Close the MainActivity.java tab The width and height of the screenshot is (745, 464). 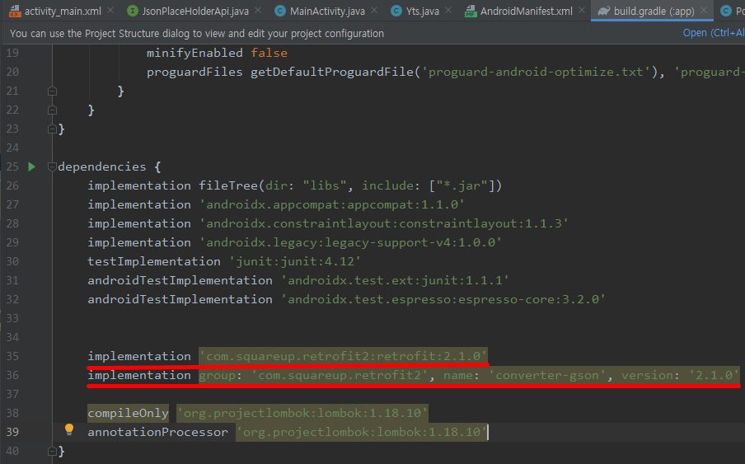click(x=374, y=10)
